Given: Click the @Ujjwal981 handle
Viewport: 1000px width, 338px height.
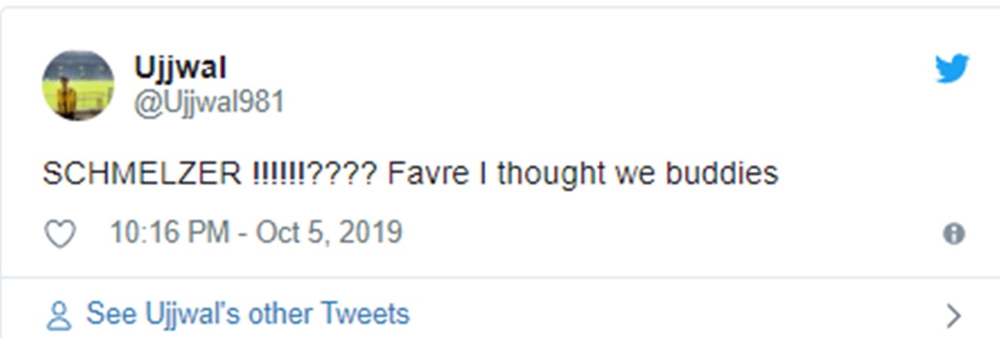Looking at the screenshot, I should click(x=209, y=102).
